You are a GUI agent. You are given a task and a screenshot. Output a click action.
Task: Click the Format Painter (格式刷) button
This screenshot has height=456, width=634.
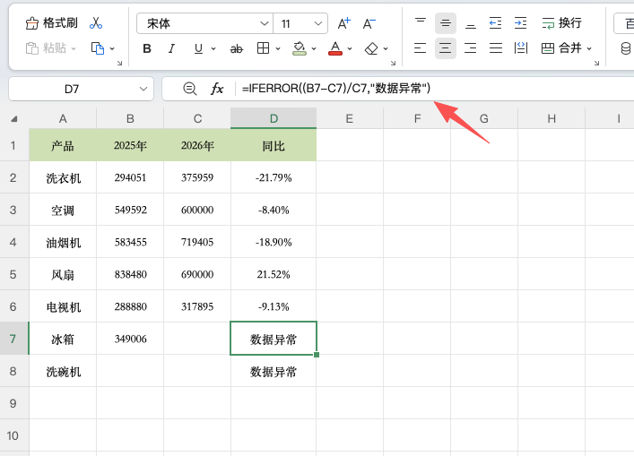click(x=51, y=23)
